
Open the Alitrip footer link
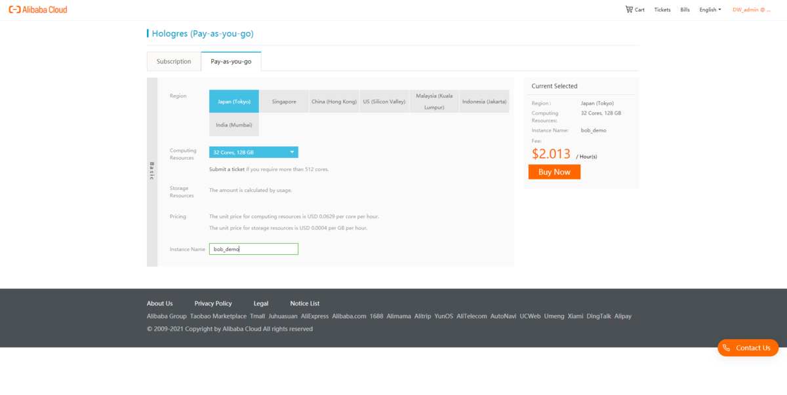[423, 316]
